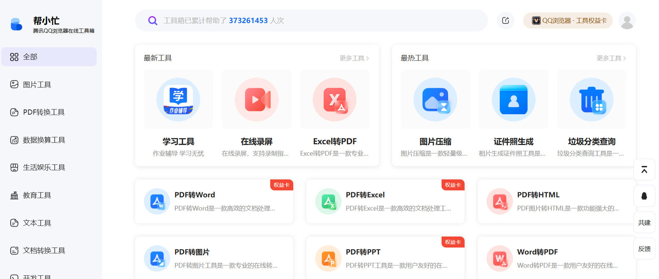The image size is (659, 279).
Task: Open the Word转PDF title link
Action: (x=537, y=252)
